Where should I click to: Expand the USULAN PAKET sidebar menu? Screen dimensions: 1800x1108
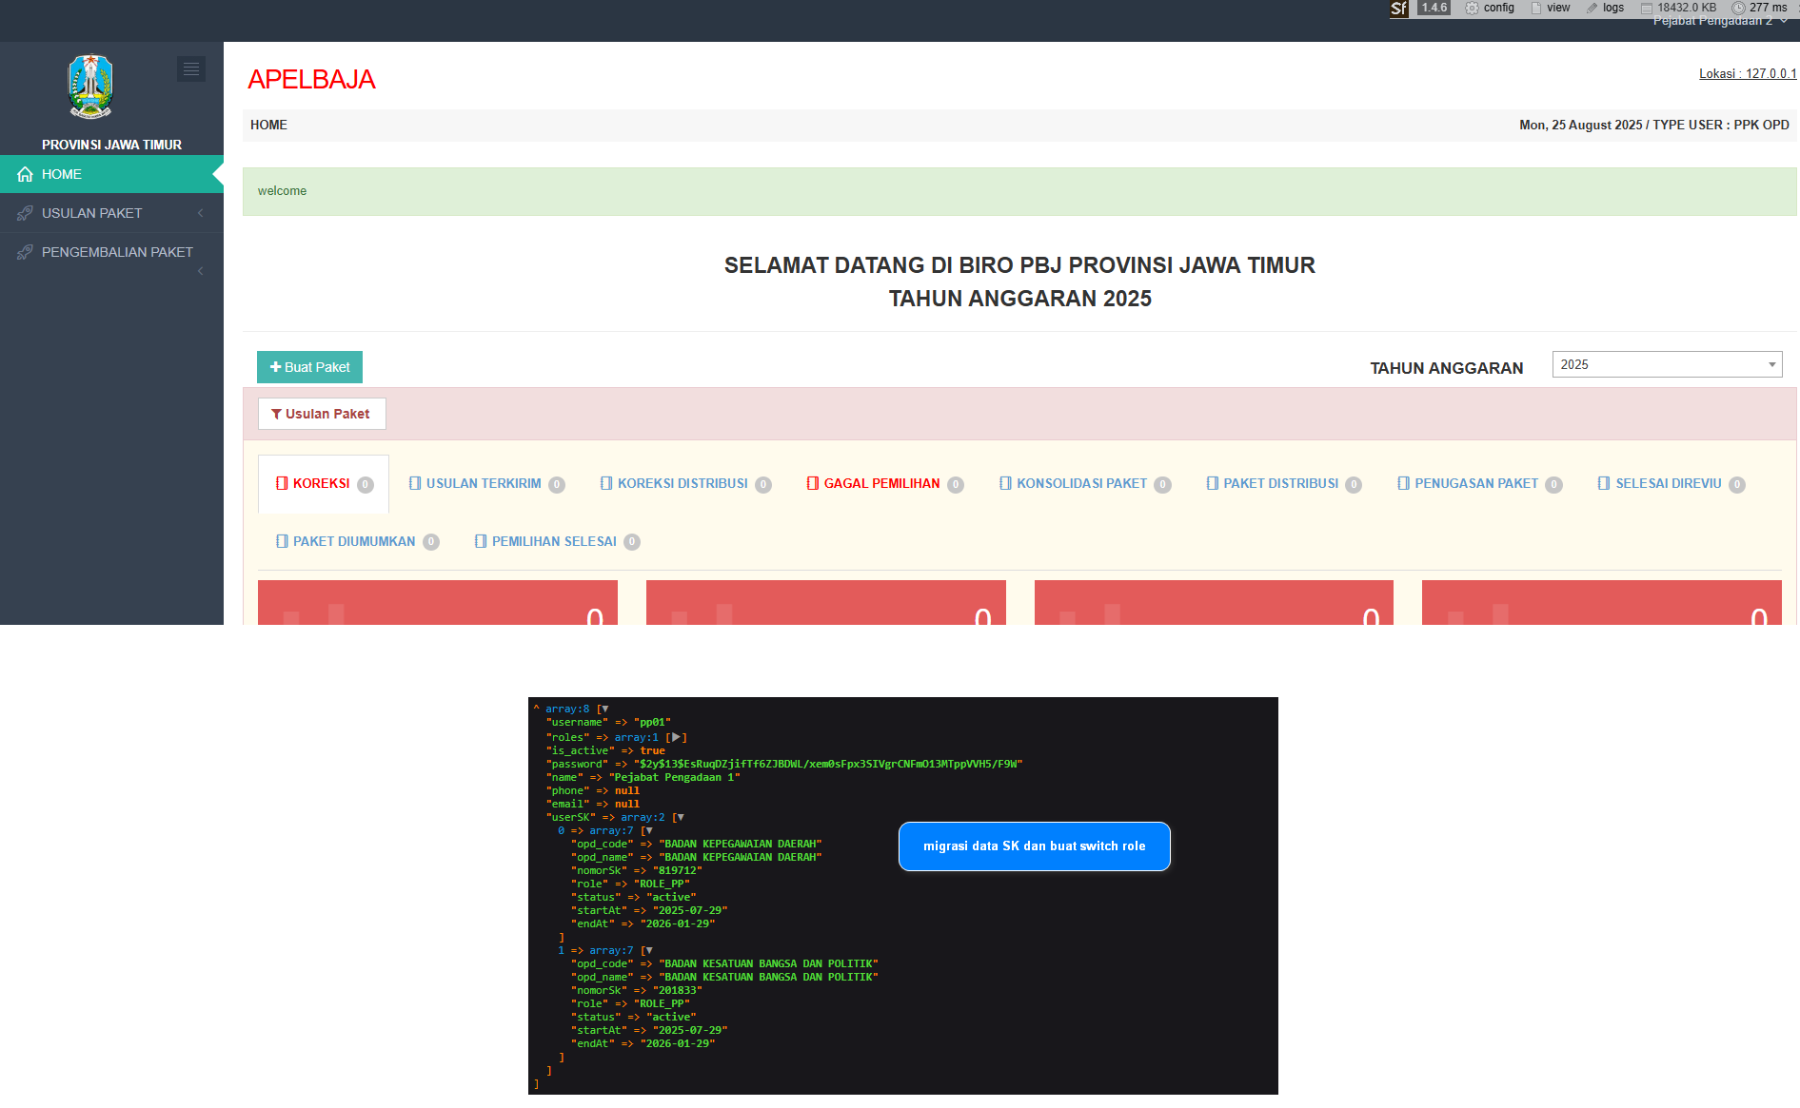[x=111, y=213]
